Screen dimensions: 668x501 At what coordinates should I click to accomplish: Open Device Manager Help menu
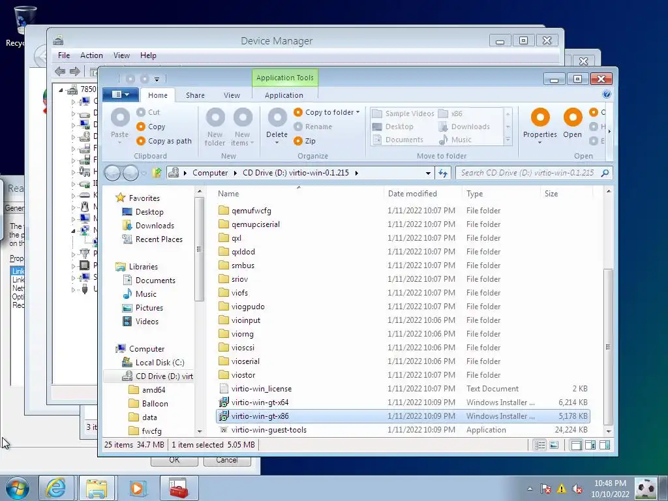(148, 55)
